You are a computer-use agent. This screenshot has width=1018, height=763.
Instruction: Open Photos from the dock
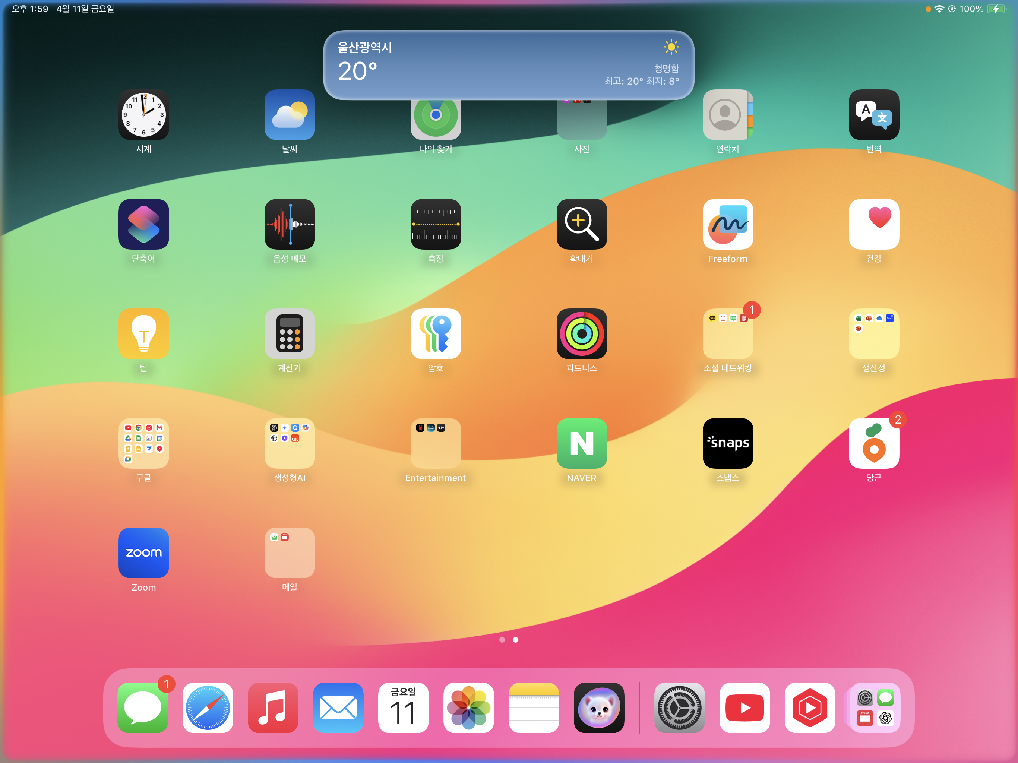(468, 707)
